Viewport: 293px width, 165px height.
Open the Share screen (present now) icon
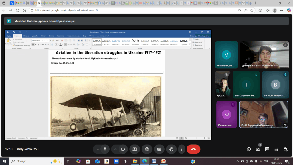click(134, 149)
